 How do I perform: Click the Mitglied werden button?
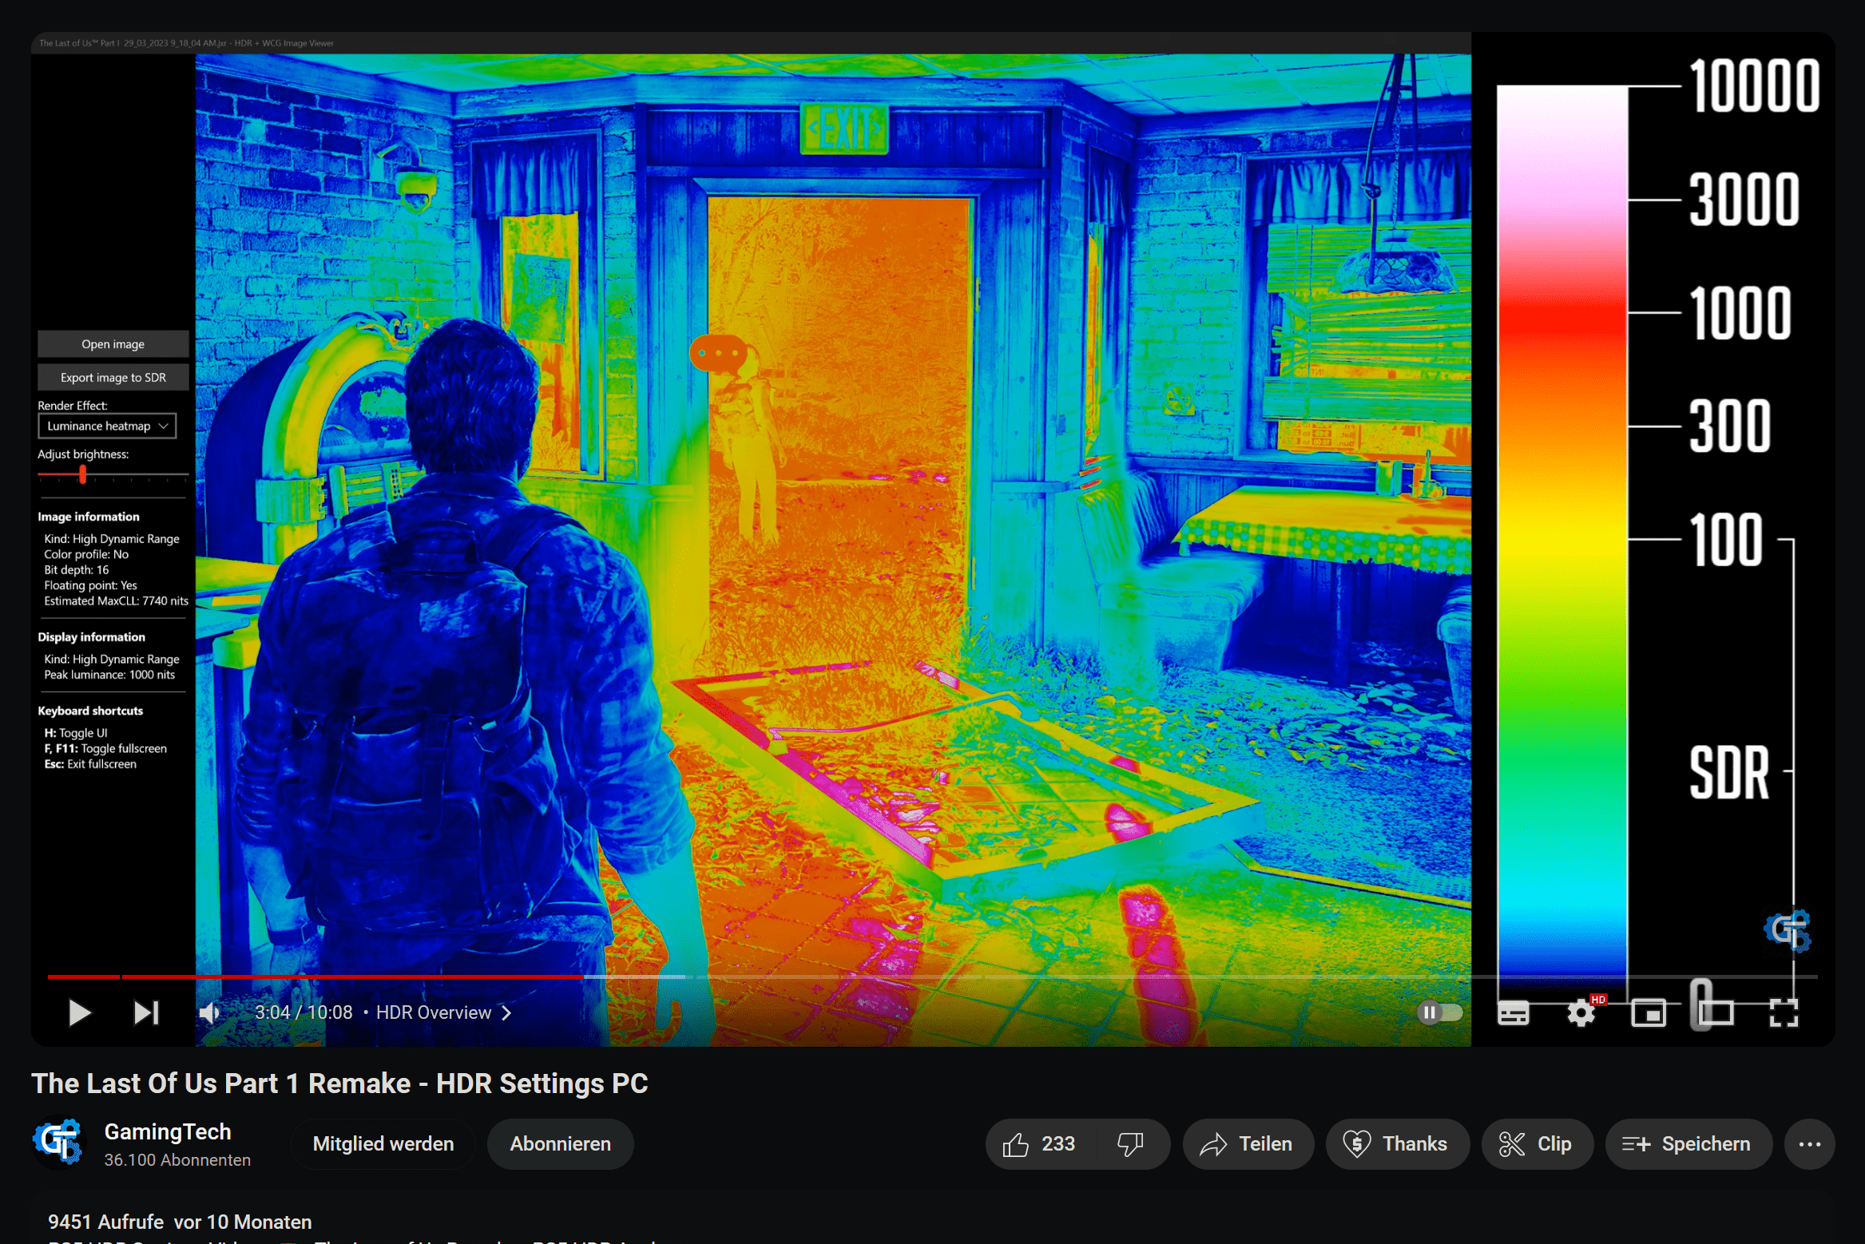383,1143
